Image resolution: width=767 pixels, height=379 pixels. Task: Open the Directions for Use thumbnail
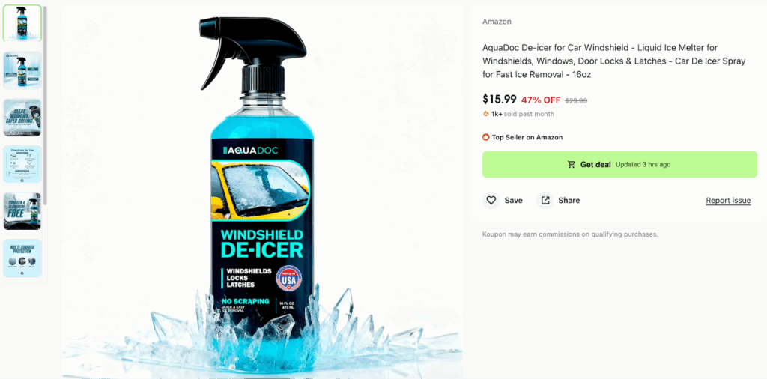coord(22,164)
